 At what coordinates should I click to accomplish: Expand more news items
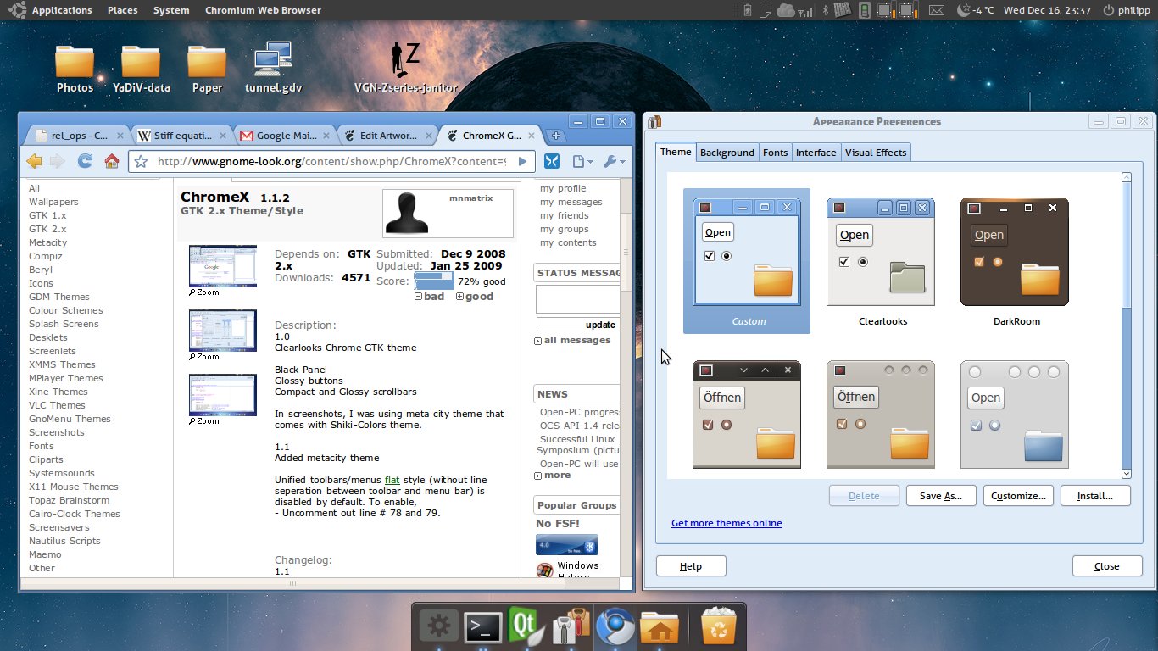[552, 476]
